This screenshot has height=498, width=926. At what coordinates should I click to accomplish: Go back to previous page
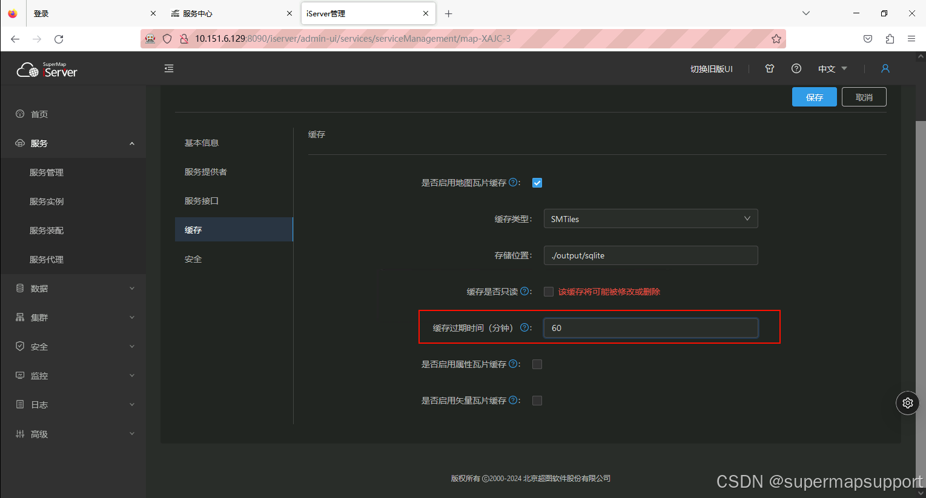click(x=15, y=39)
